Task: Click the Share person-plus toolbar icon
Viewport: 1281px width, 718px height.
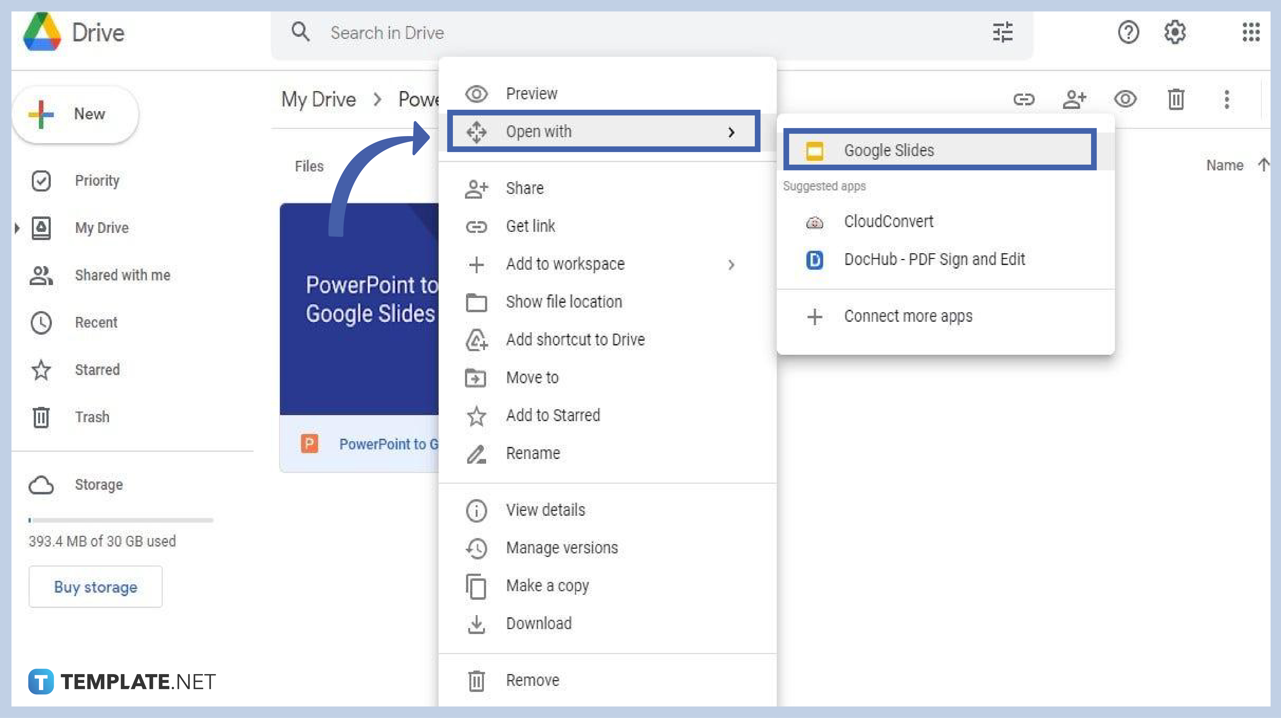Action: (x=1075, y=99)
